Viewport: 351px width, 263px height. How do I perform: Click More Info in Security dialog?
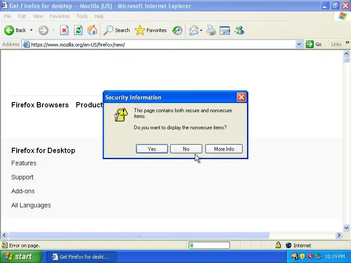point(224,149)
